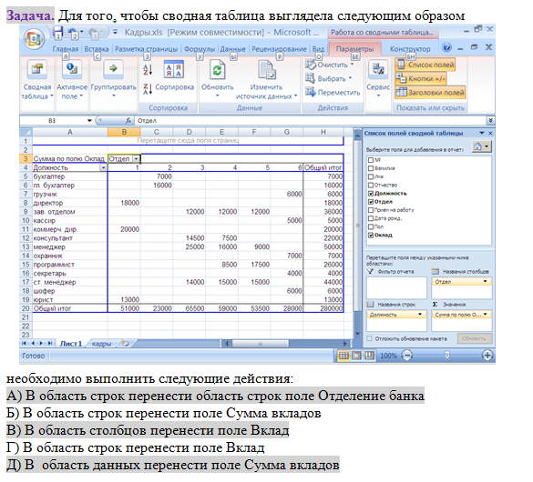The width and height of the screenshot is (533, 482).
Task: Click the horizontal scrollbar thumb
Action: click(x=260, y=344)
